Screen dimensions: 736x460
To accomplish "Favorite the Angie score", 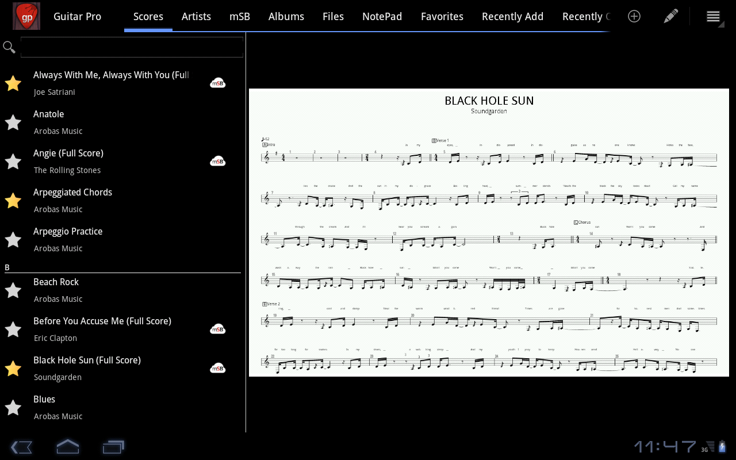I will (13, 162).
